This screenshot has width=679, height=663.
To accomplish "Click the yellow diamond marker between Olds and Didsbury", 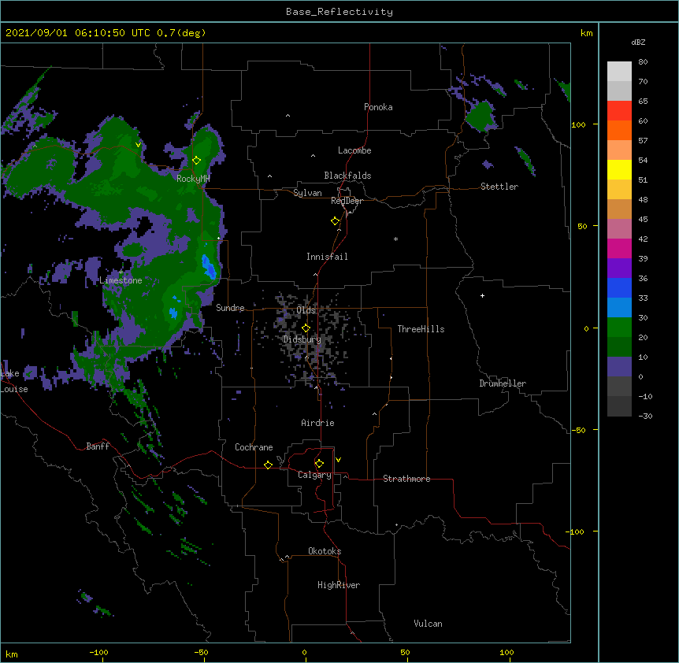I will click(306, 328).
